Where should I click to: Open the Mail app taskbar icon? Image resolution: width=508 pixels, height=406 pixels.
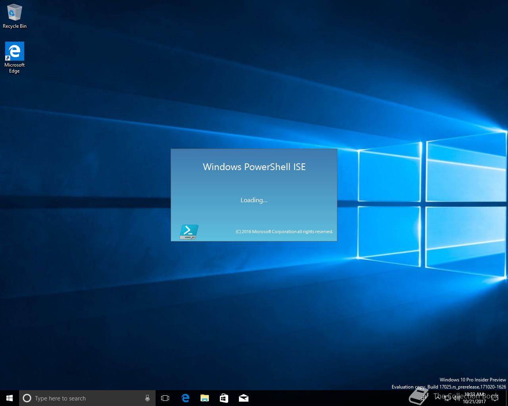[243, 398]
